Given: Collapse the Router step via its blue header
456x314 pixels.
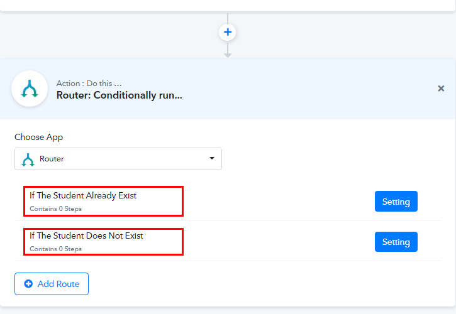Looking at the screenshot, I should [x=228, y=89].
